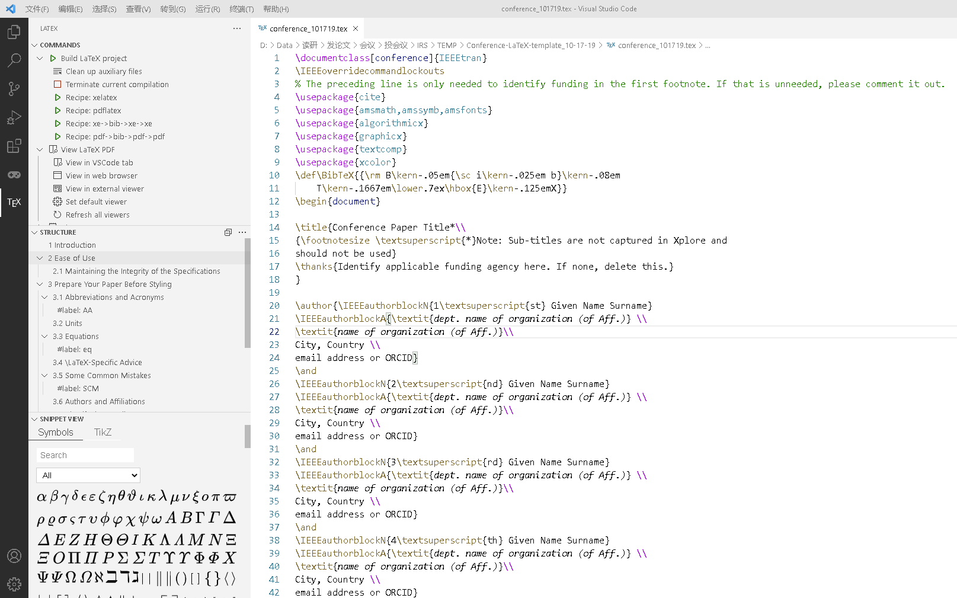Image resolution: width=957 pixels, height=598 pixels.
Task: Click 'View in web browser'
Action: click(100, 175)
